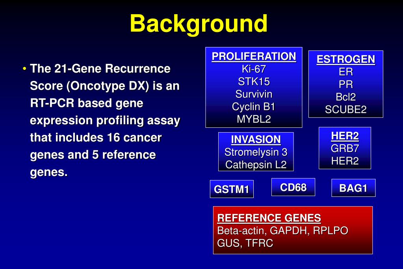This screenshot has height=269, width=403.
Task: Select "genes and 5 reference" line
Action: click(x=93, y=155)
